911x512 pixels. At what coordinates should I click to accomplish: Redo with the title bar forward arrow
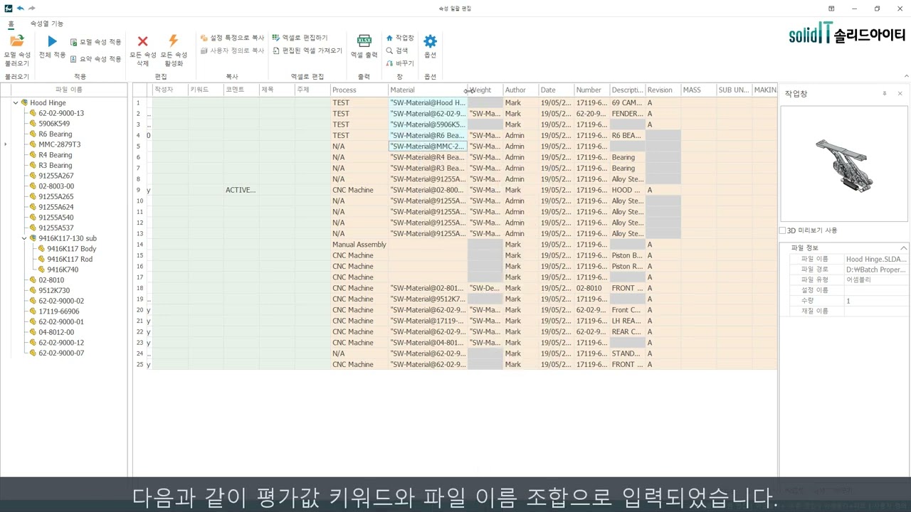(32, 8)
